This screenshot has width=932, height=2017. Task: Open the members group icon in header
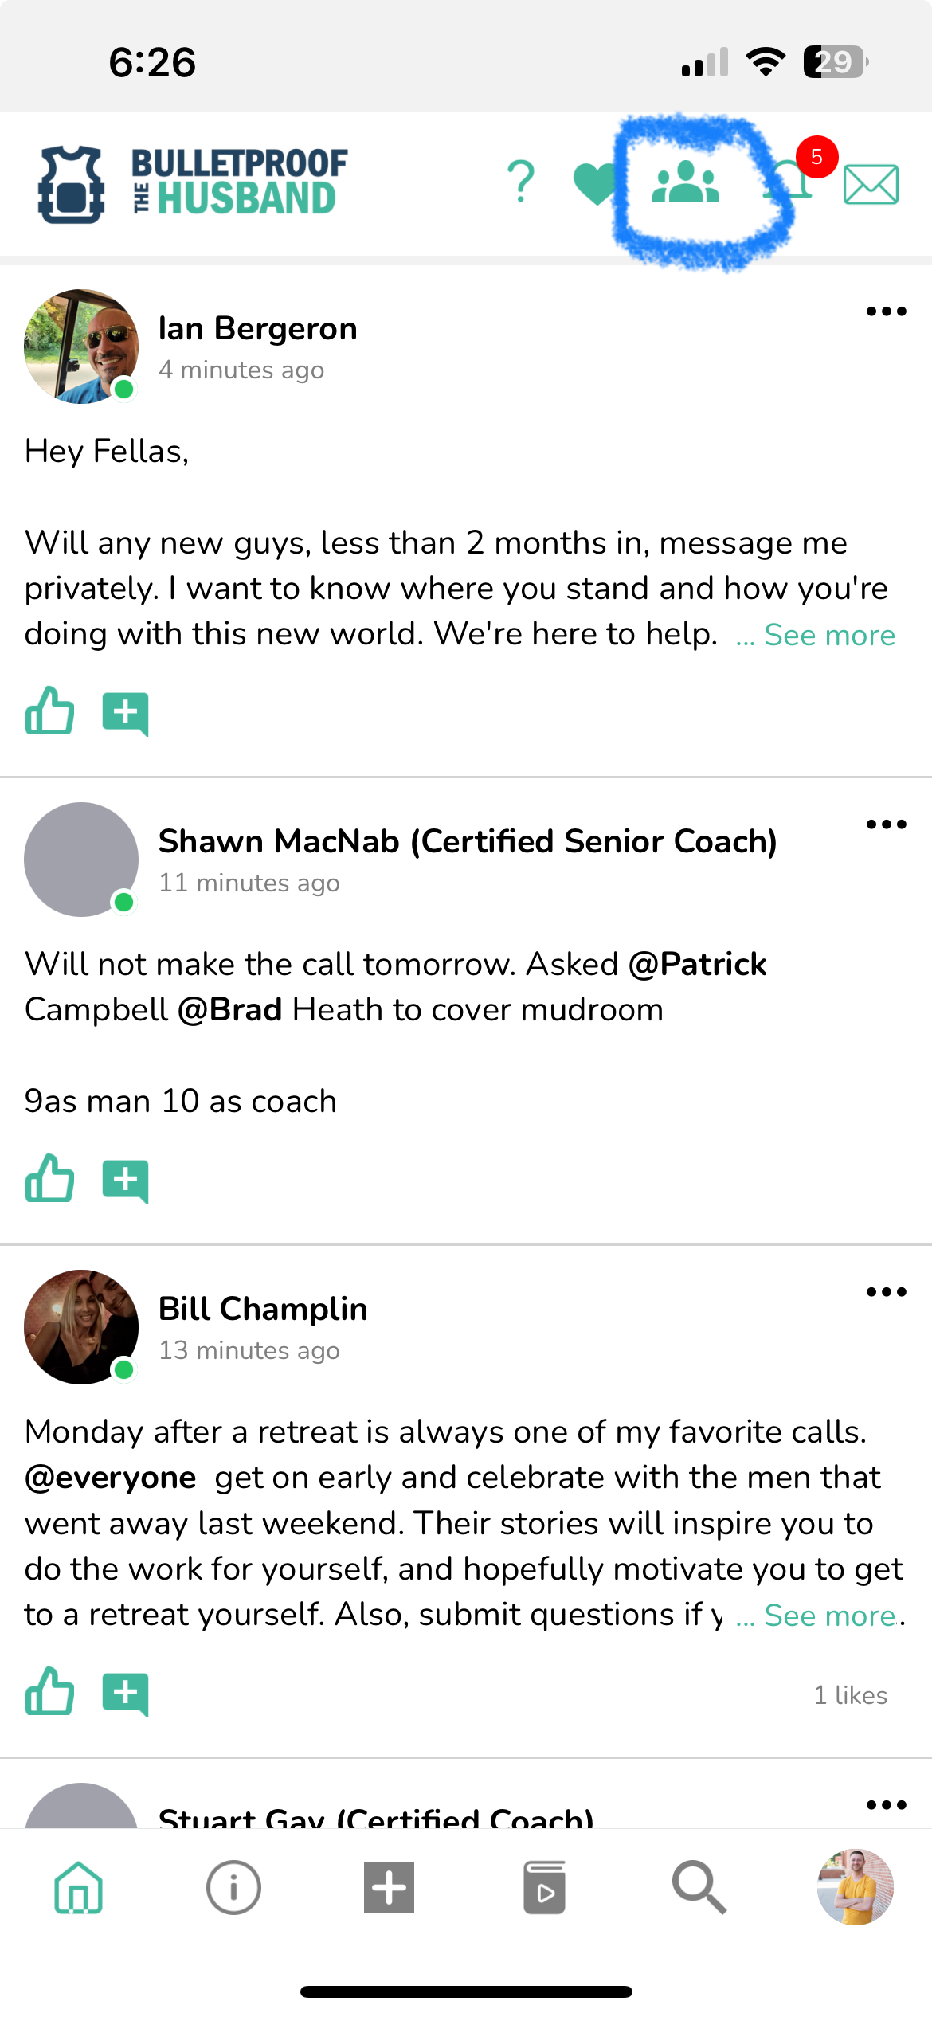click(x=685, y=183)
